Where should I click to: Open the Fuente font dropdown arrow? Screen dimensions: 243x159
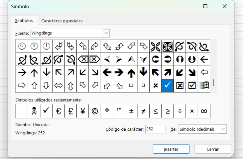click(106, 33)
